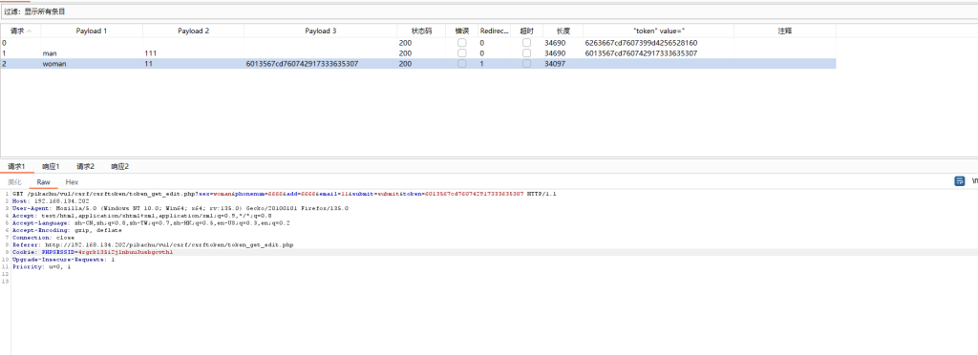Tick the 错误 checkbox for request 1
This screenshot has height=355, width=978.
tap(461, 53)
